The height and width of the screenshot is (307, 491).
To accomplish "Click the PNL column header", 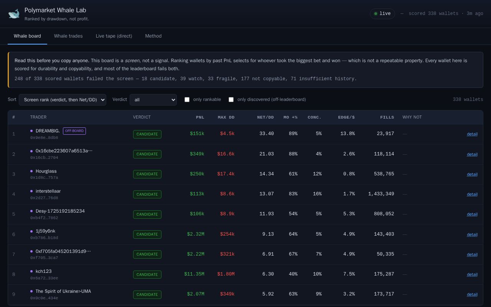I will (200, 117).
